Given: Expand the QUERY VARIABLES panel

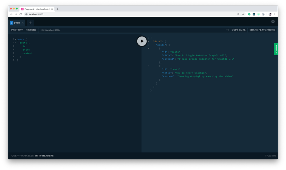Looking at the screenshot, I should pyautogui.click(x=23, y=156).
